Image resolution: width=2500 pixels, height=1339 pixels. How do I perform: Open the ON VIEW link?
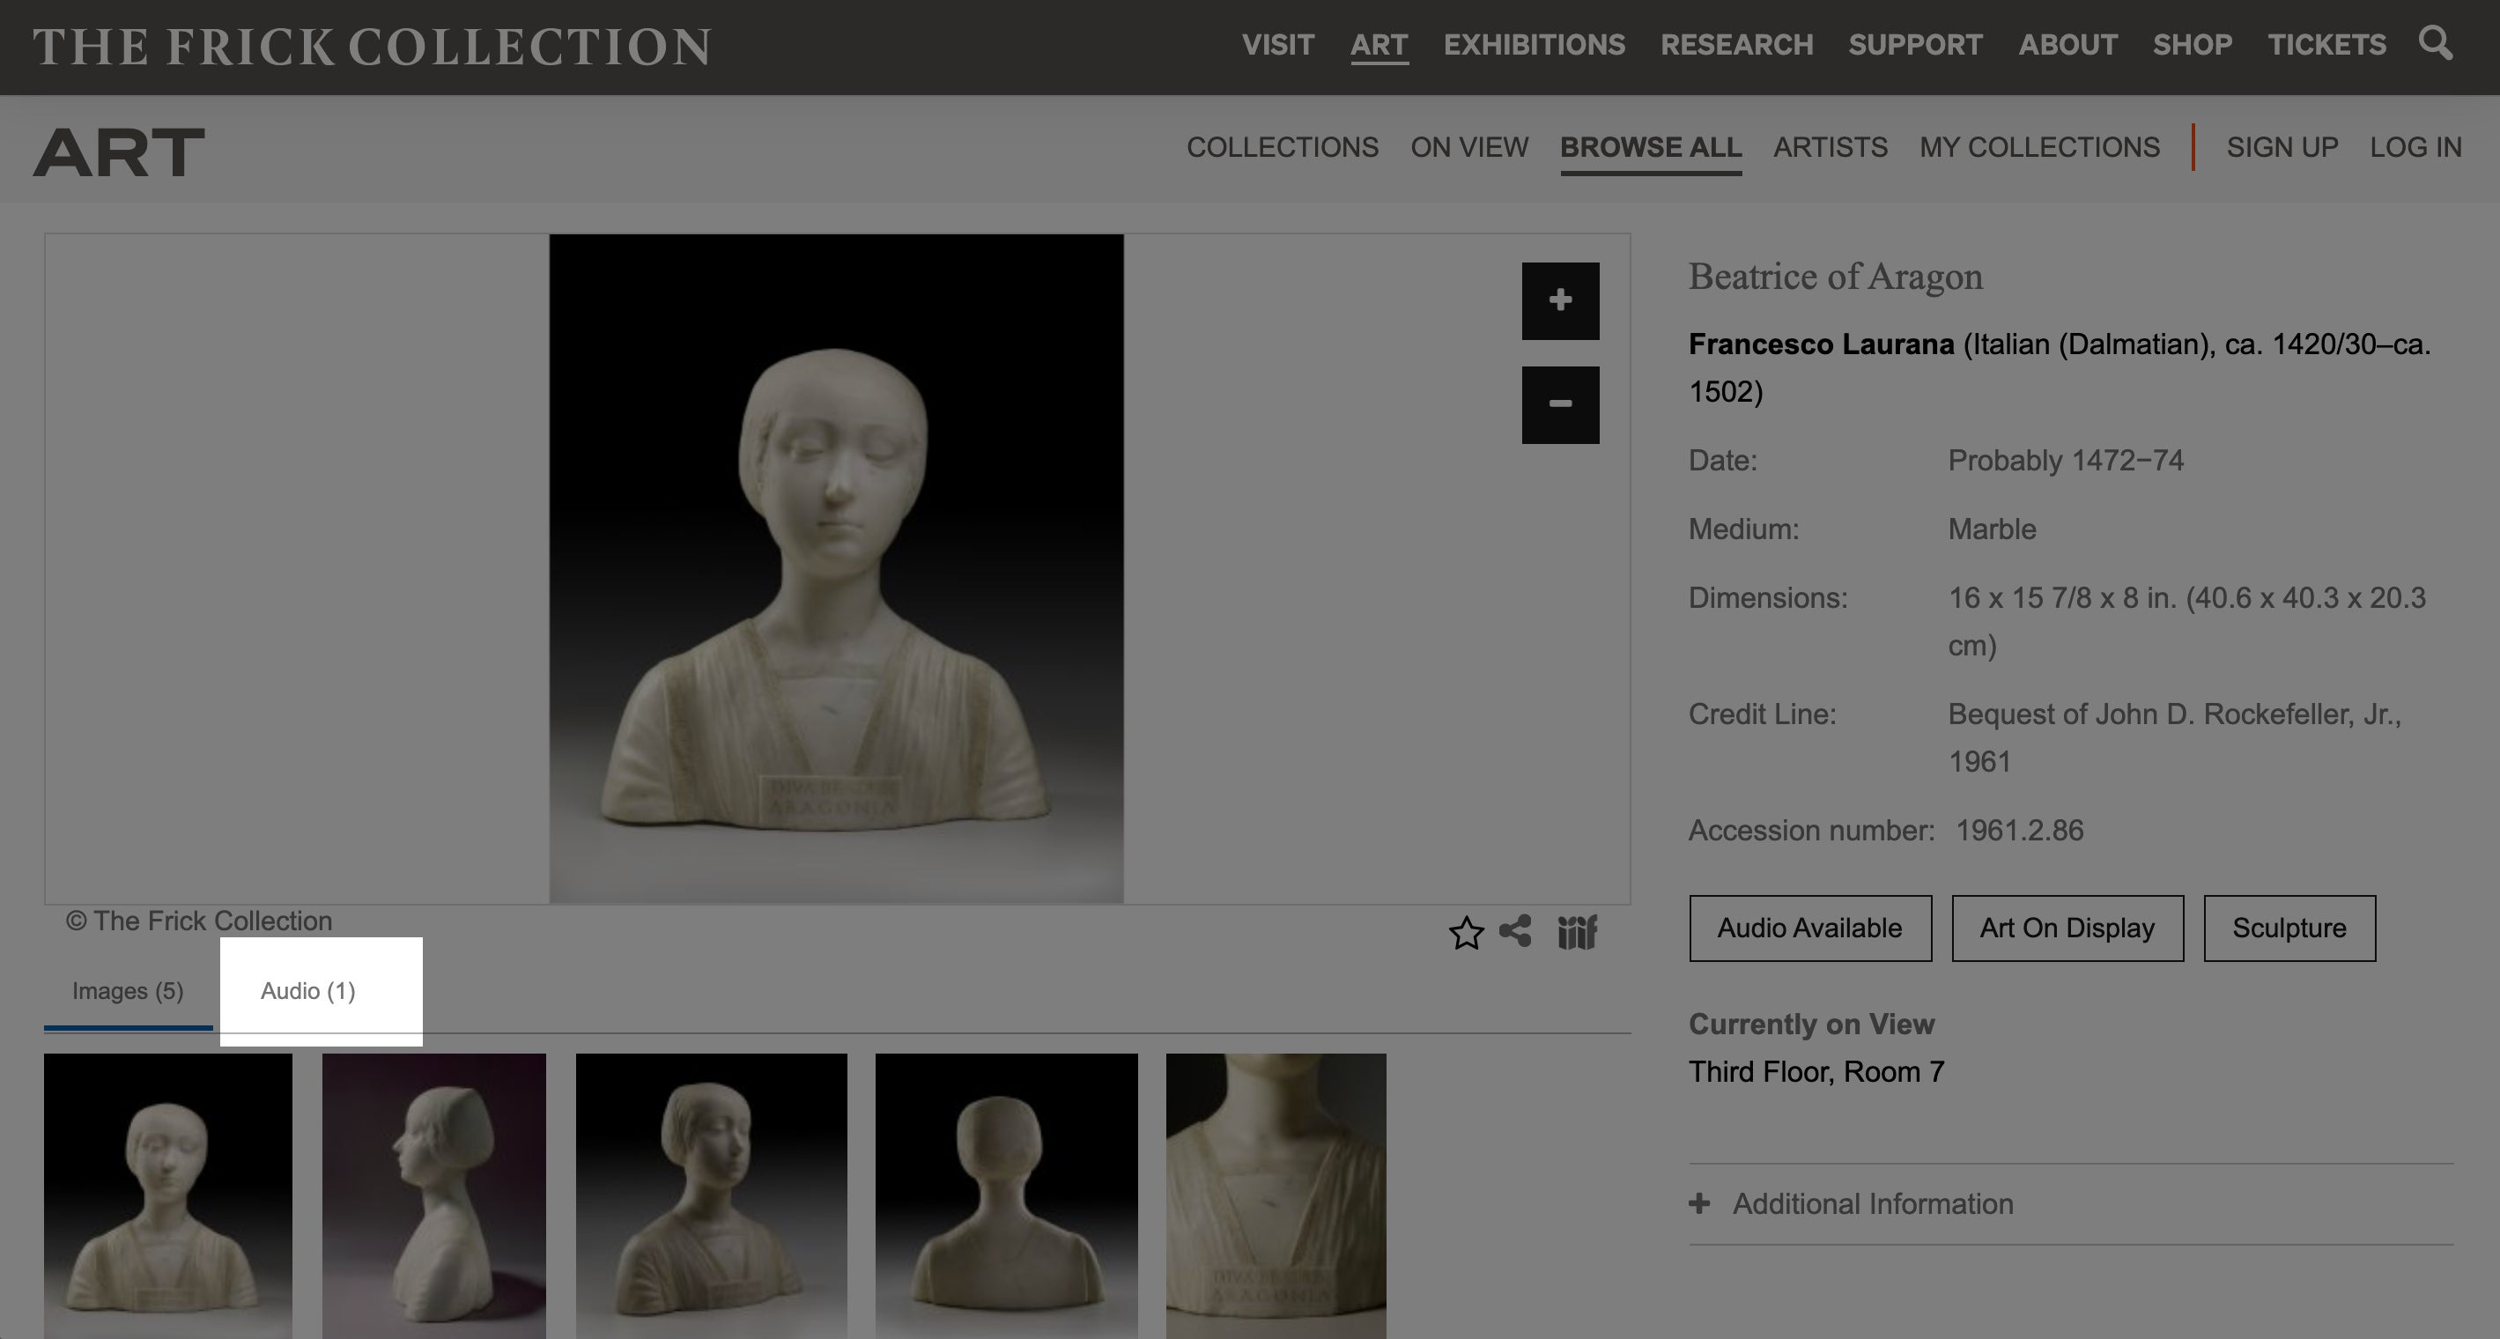click(x=1469, y=147)
